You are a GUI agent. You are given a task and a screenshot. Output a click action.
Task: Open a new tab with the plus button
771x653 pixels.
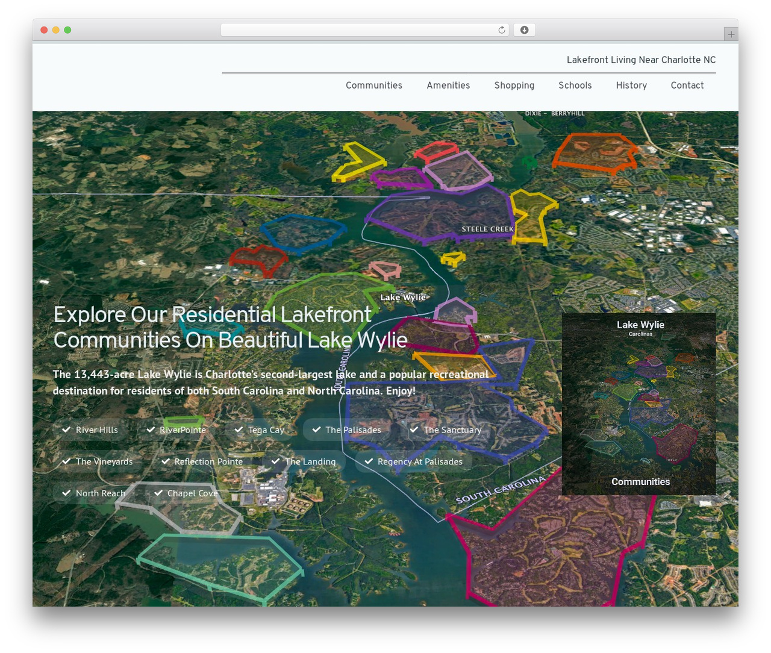pyautogui.click(x=731, y=34)
